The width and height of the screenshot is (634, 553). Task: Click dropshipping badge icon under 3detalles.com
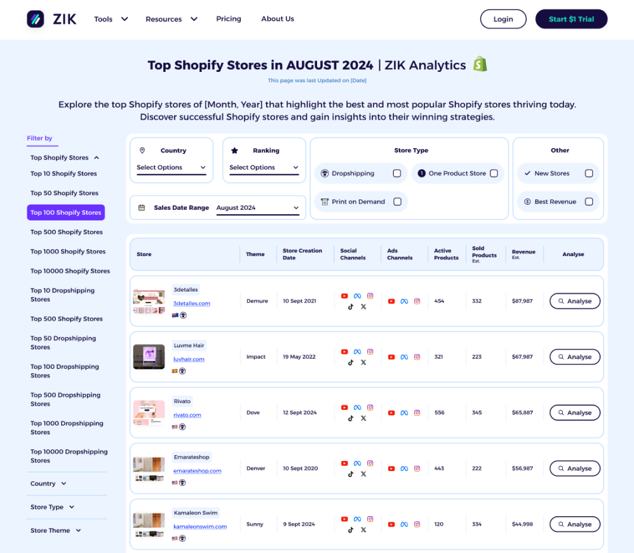click(183, 315)
